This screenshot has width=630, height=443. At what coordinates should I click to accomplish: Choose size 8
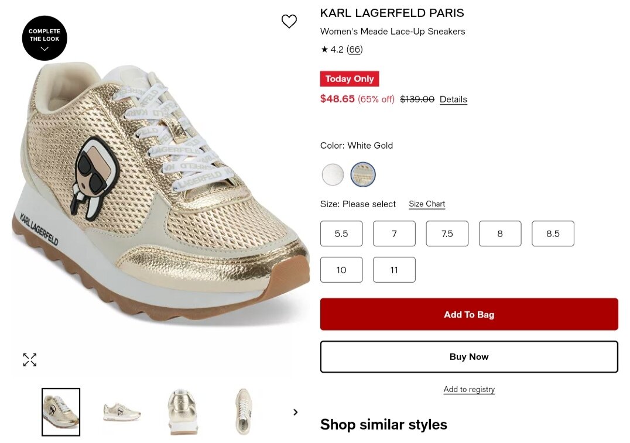[x=500, y=233]
